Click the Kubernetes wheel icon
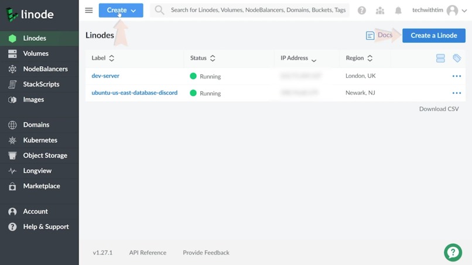The image size is (472, 265). point(12,140)
